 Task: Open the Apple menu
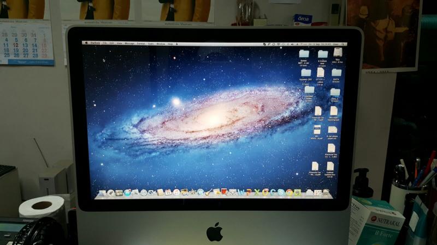pyautogui.click(x=86, y=44)
